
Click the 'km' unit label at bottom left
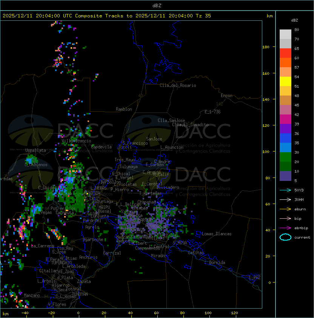(6, 314)
